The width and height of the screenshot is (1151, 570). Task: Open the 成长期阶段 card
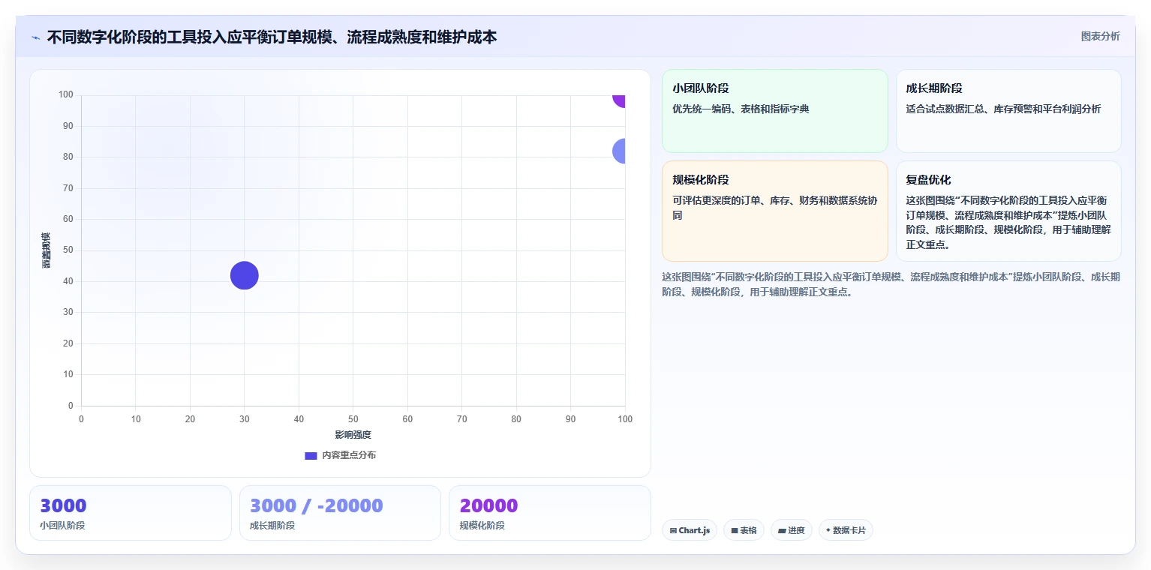[1008, 111]
